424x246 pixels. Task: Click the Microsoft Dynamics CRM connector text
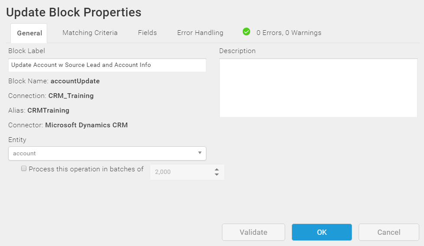point(87,125)
